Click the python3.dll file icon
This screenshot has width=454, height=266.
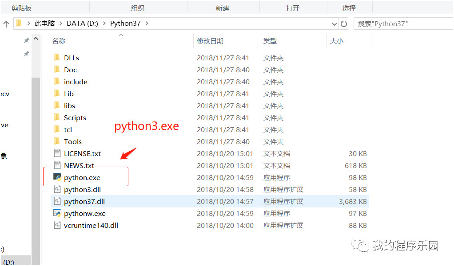pyautogui.click(x=57, y=189)
